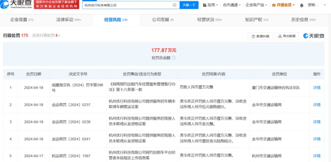Switch to the 法律诉讼 tab
331x162 pixels.
tap(69, 20)
